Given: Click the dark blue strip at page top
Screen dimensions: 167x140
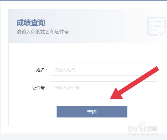Looking at the screenshot, I should click(84, 0).
